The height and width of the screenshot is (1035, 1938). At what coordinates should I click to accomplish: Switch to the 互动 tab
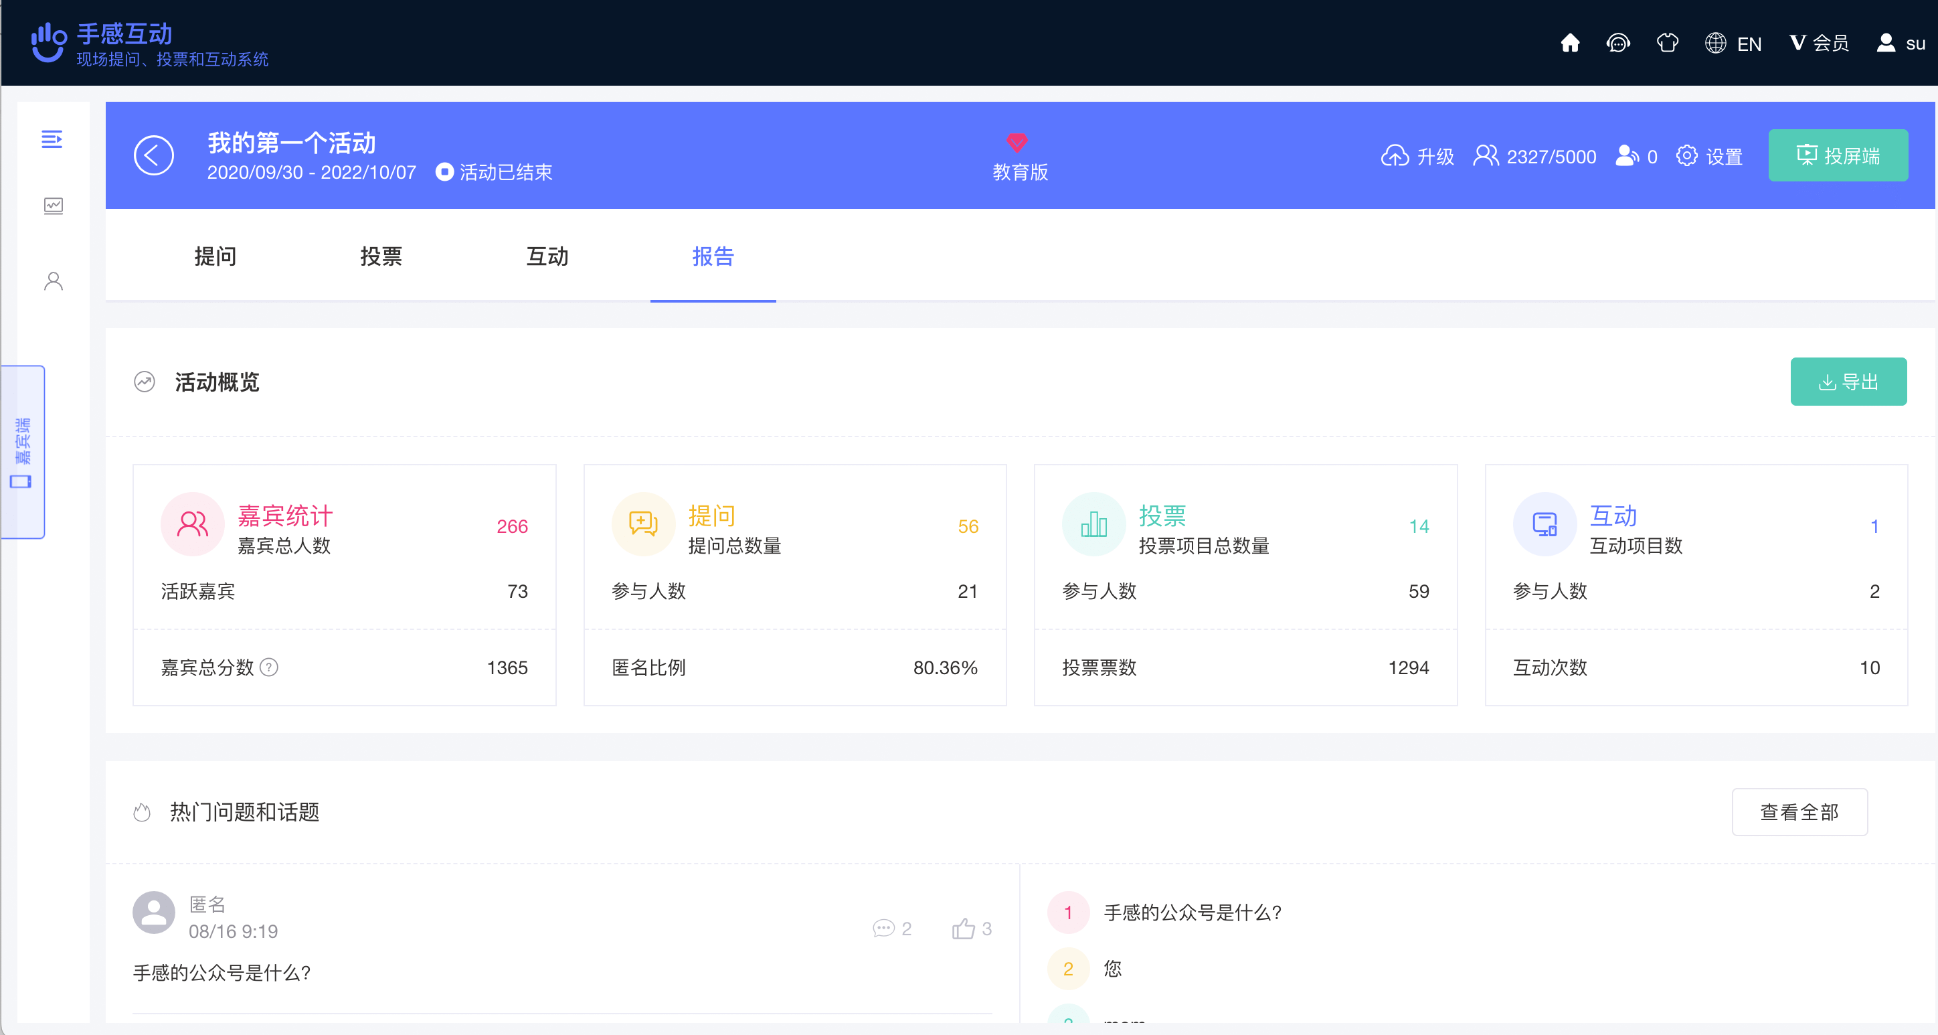pos(547,256)
